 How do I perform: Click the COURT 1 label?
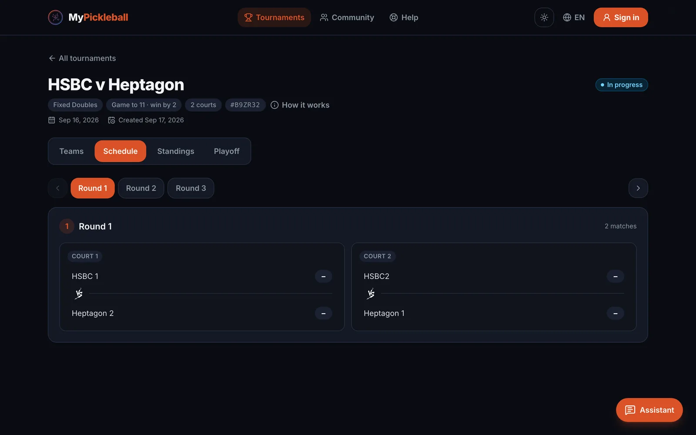(x=85, y=256)
